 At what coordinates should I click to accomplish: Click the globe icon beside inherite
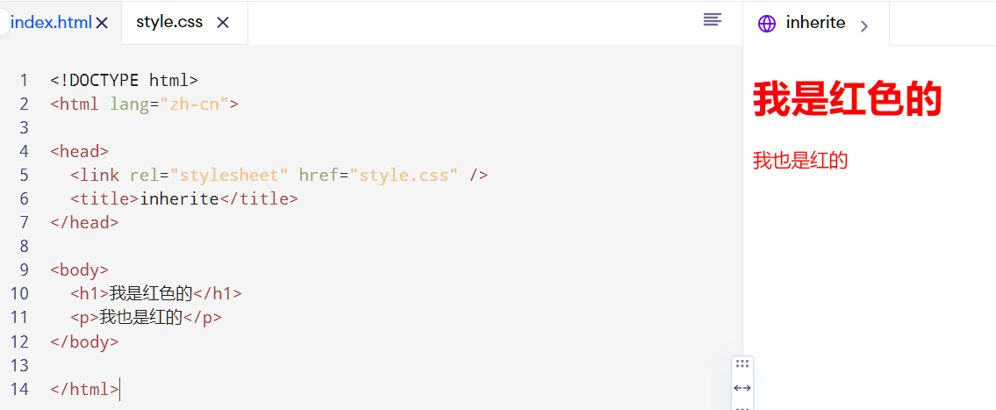(x=767, y=24)
